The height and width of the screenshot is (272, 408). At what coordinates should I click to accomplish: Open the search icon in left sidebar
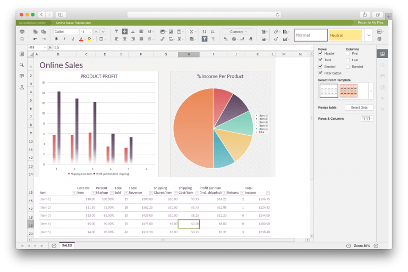(x=22, y=65)
